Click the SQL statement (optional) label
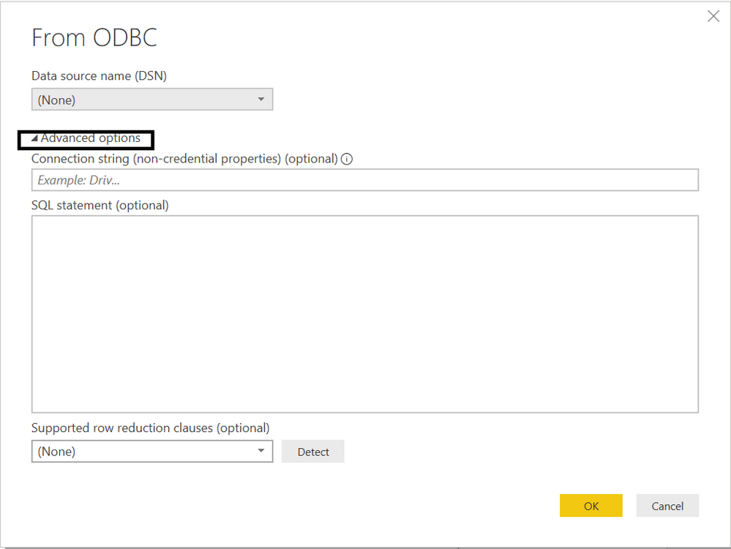This screenshot has height=549, width=731. pyautogui.click(x=100, y=205)
